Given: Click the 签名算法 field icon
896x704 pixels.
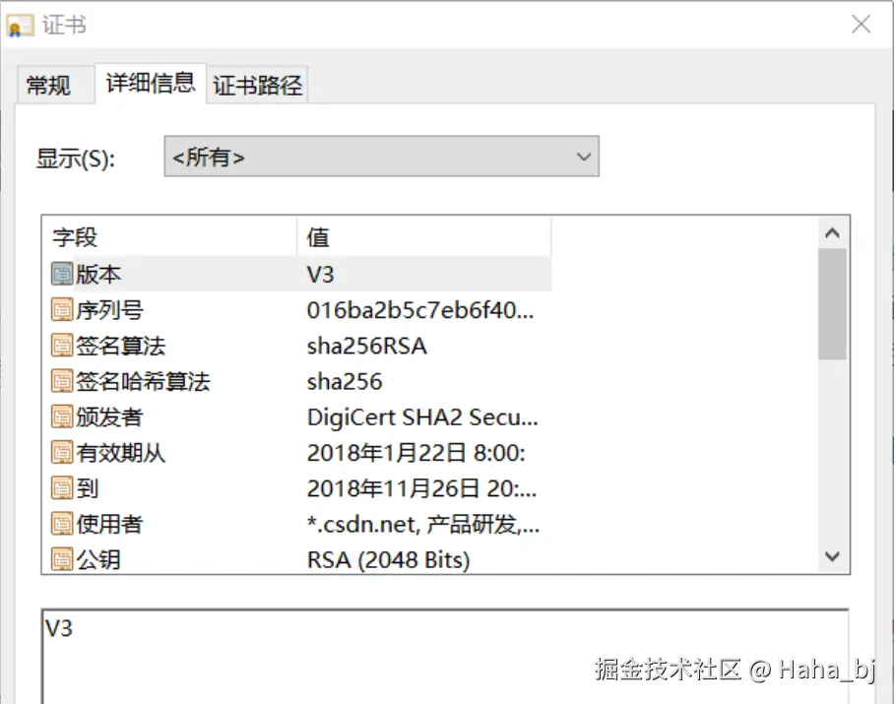Looking at the screenshot, I should tap(61, 346).
